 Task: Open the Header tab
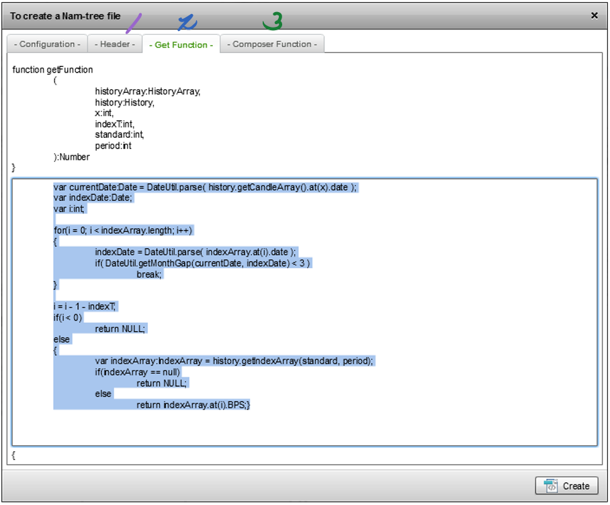point(115,44)
